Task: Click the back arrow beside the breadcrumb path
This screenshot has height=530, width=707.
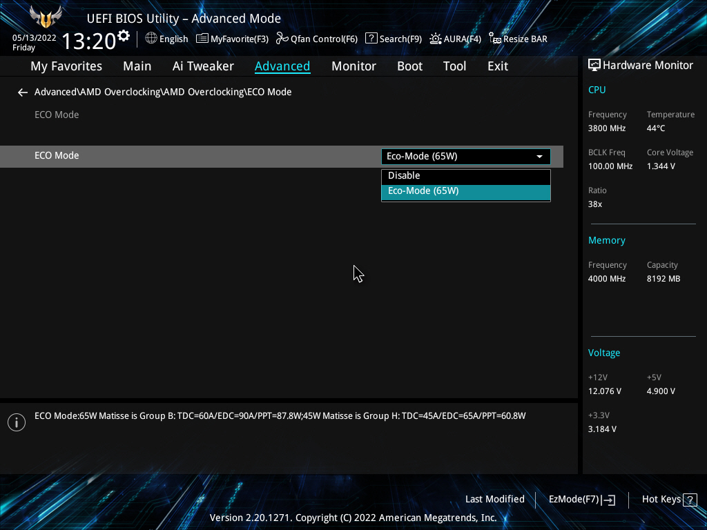Action: tap(23, 92)
